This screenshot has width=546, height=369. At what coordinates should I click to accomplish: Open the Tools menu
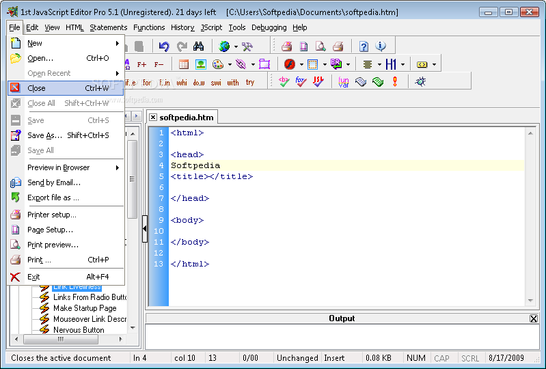pos(237,27)
